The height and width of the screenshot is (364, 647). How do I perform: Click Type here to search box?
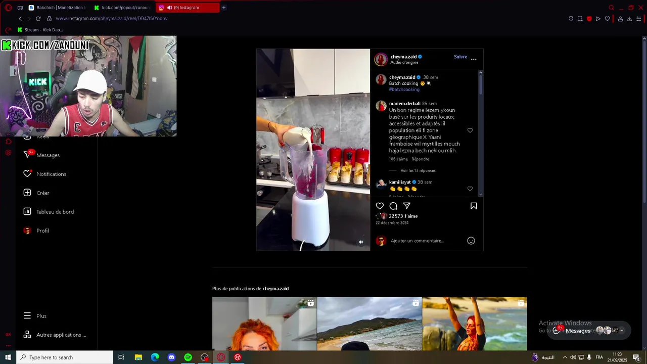coord(65,357)
